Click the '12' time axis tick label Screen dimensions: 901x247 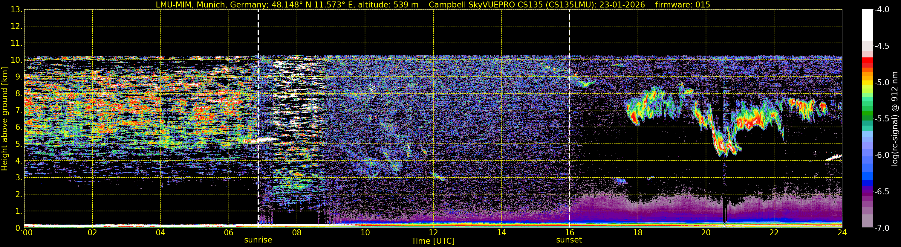click(x=433, y=233)
